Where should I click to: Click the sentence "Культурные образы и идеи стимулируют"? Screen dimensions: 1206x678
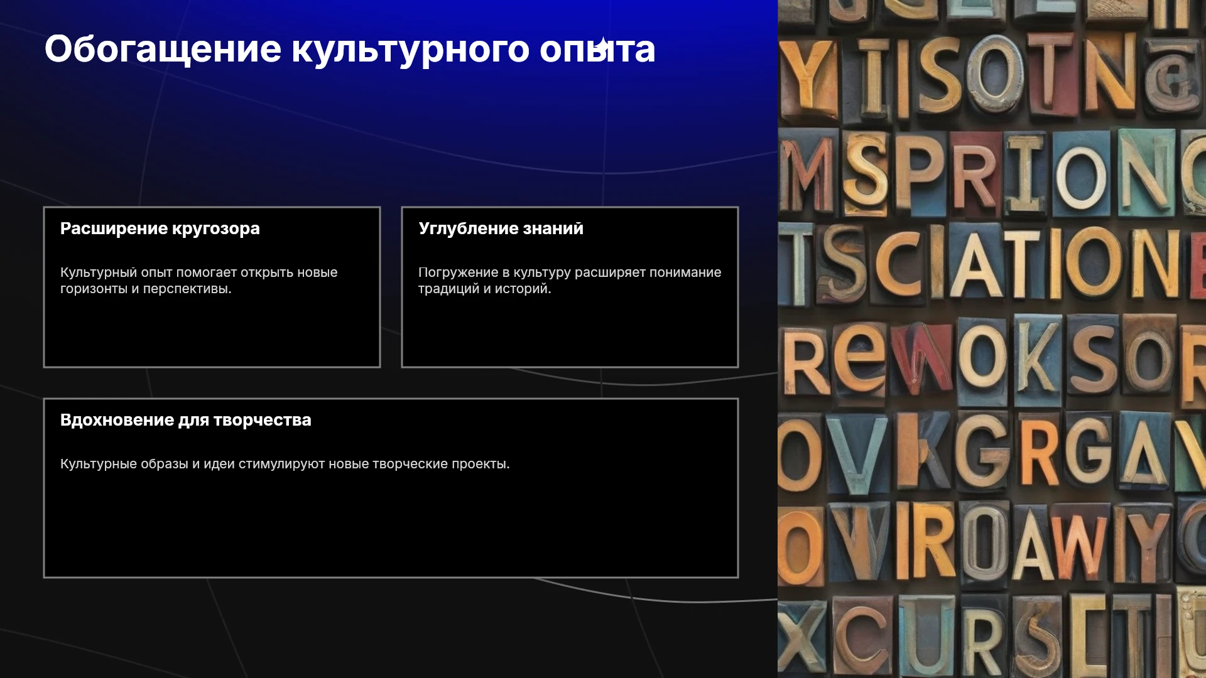285,464
